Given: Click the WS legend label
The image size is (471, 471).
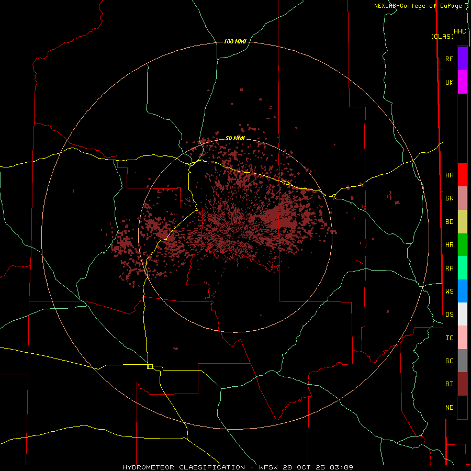Looking at the screenshot, I should (x=449, y=291).
